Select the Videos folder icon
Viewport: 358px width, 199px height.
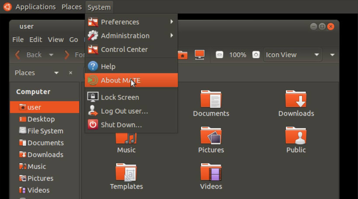[211, 172]
